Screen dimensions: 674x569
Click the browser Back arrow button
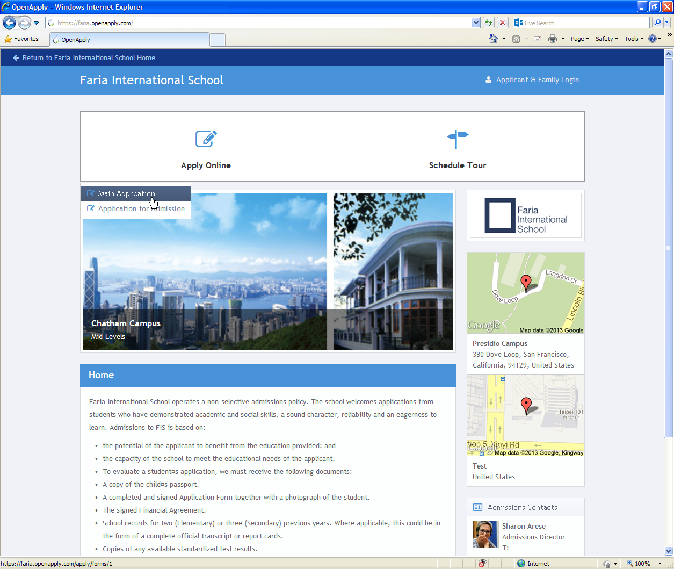10,23
